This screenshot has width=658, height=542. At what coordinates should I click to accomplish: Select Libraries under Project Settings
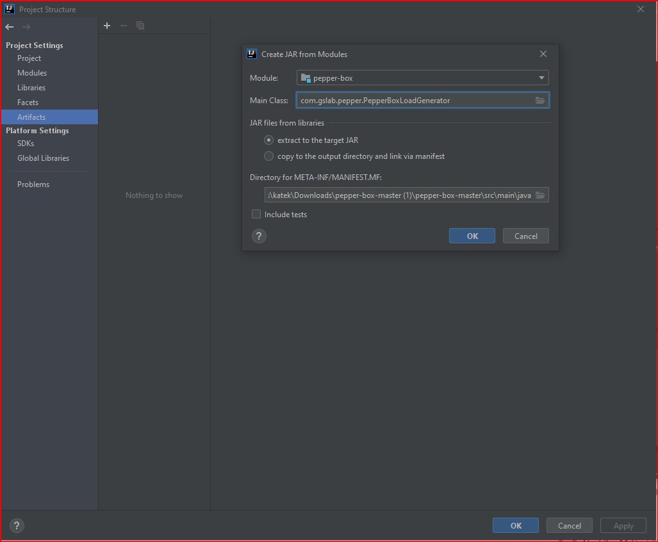[31, 87]
